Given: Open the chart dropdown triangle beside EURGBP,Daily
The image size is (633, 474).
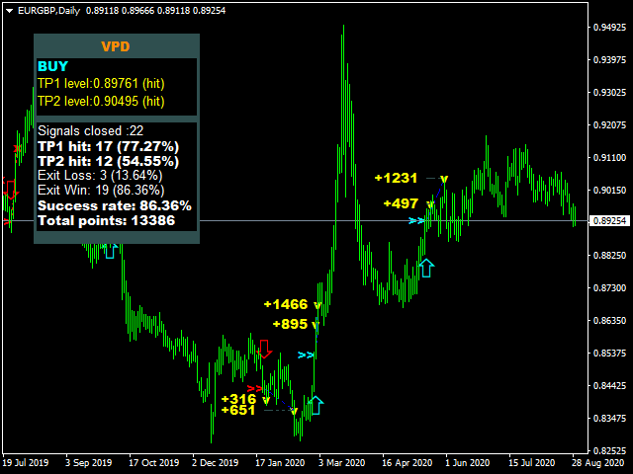Looking at the screenshot, I should 10,11.
